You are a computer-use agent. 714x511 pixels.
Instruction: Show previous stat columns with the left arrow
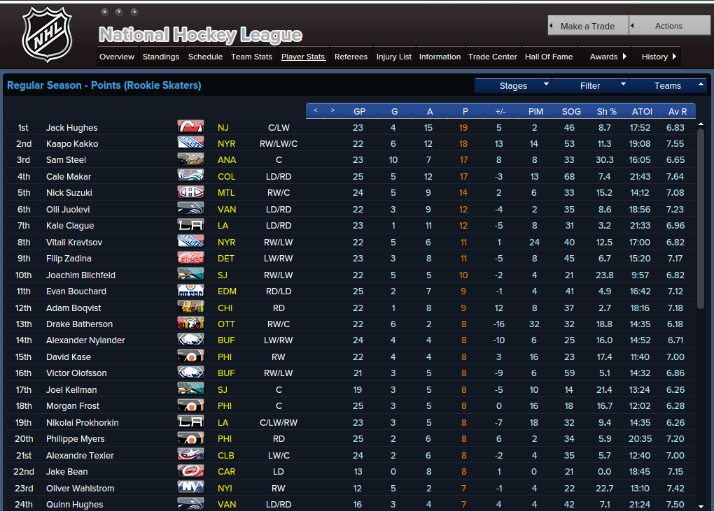(315, 110)
